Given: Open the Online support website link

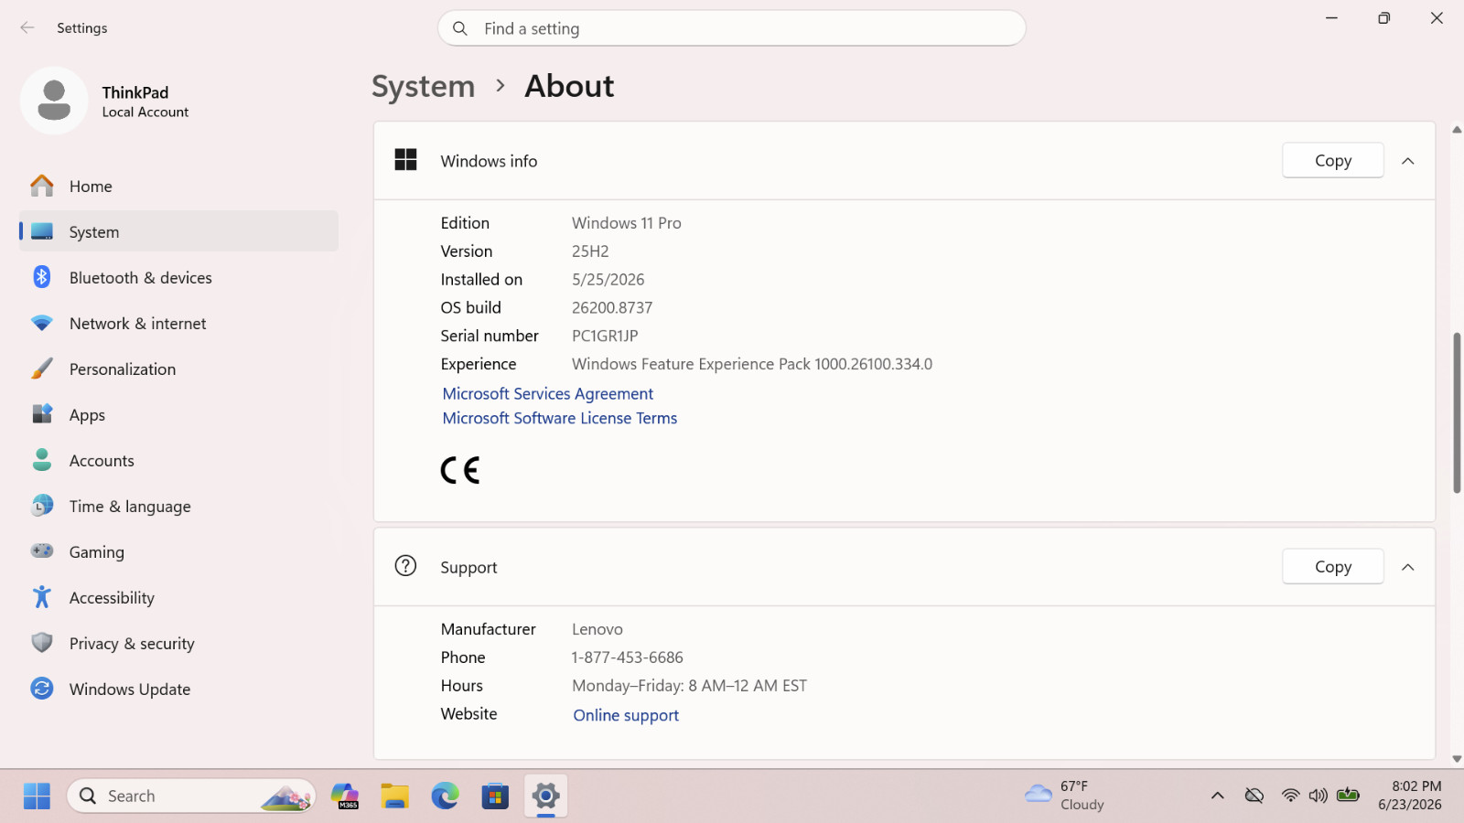Looking at the screenshot, I should (x=626, y=715).
